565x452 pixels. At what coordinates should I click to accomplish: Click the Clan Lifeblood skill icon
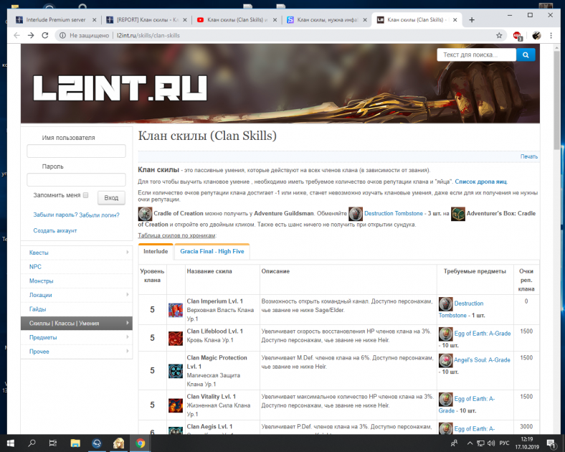pyautogui.click(x=176, y=338)
